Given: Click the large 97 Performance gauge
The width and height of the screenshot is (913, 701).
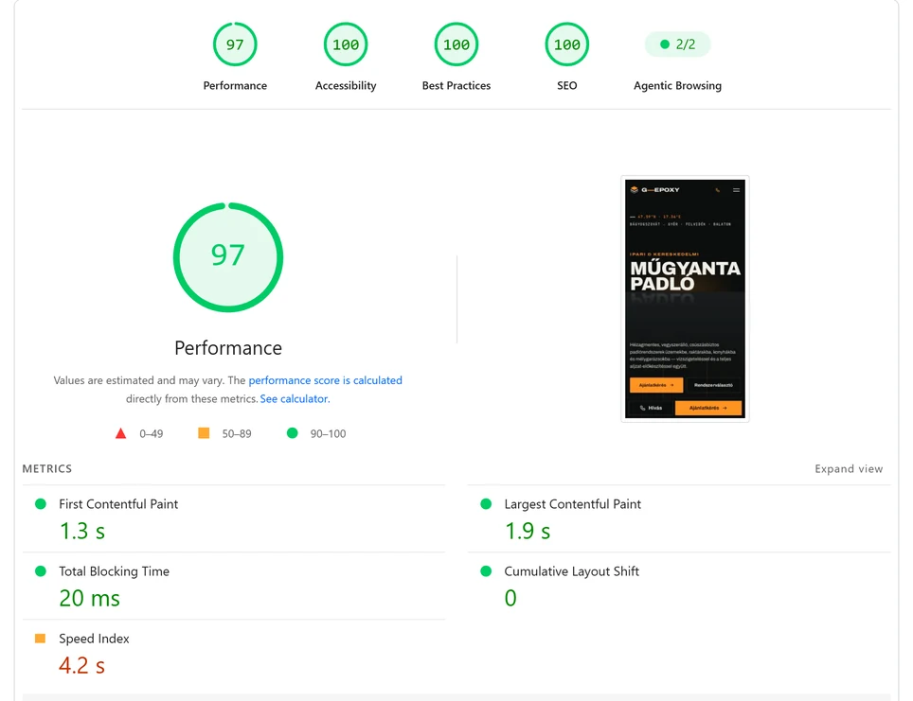Looking at the screenshot, I should coord(228,256).
